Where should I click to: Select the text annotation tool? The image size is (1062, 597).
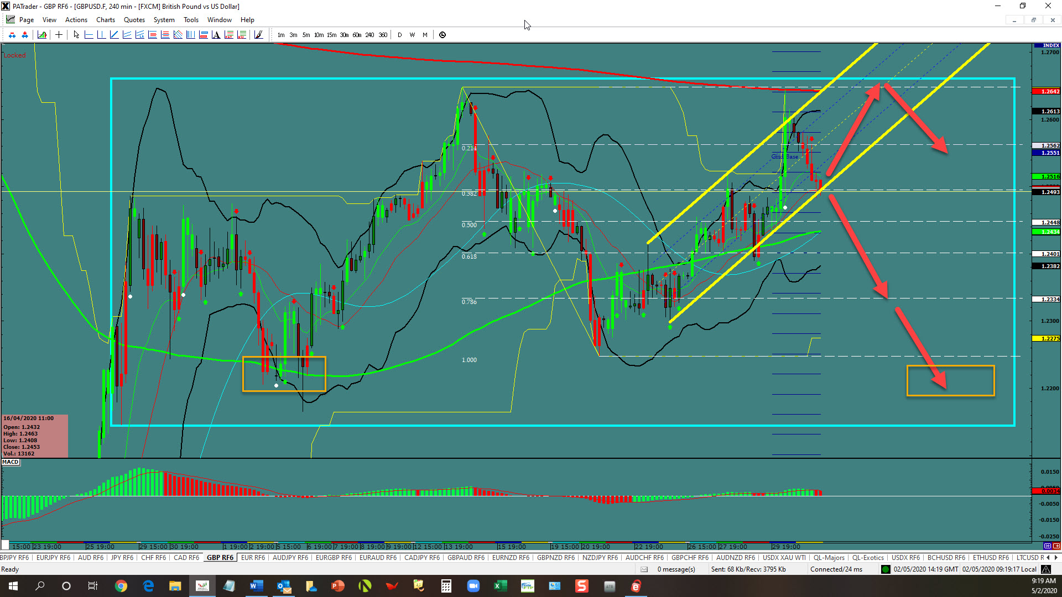216,35
